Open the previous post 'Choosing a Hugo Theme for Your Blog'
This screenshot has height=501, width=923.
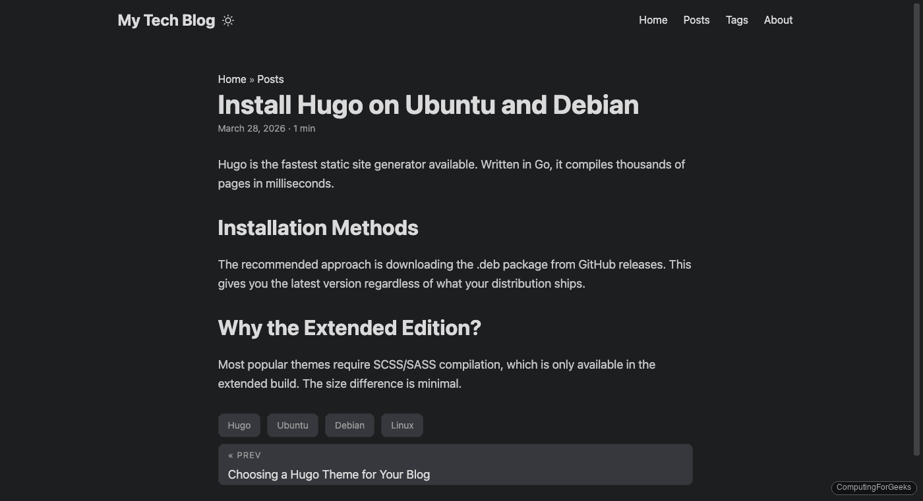coord(329,474)
